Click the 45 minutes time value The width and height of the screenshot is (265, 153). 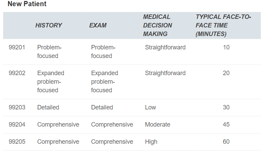tap(226, 125)
